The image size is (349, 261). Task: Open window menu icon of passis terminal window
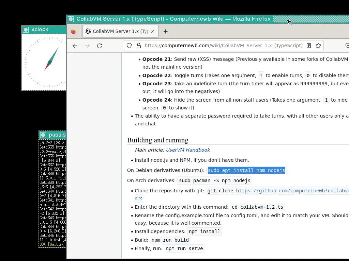43,135
